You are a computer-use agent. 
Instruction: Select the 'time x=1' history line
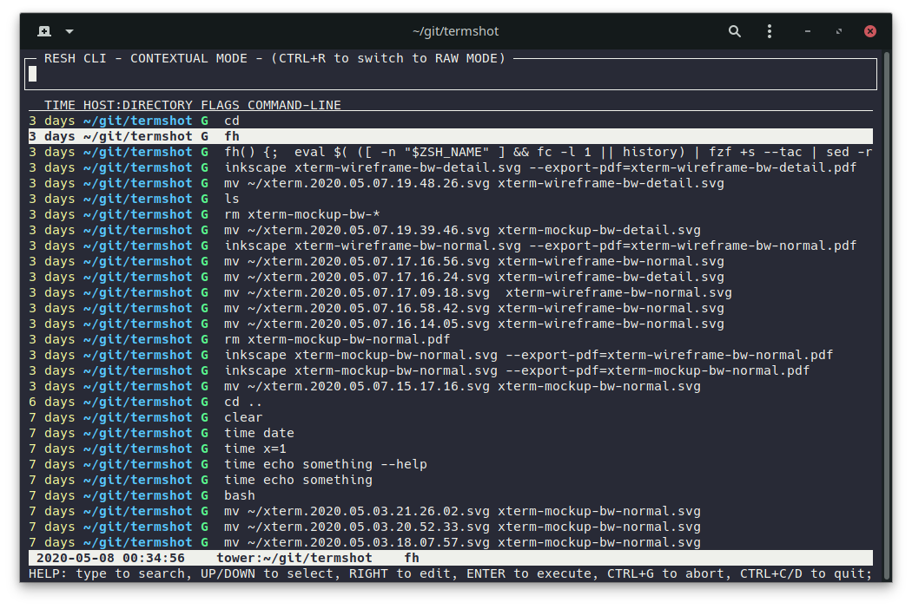(x=255, y=449)
